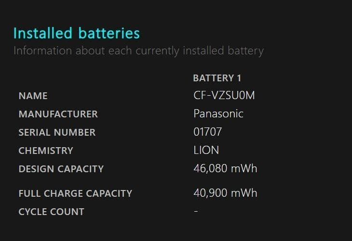Click the MANUFACTURER row label
This screenshot has width=352, height=241.
point(58,114)
